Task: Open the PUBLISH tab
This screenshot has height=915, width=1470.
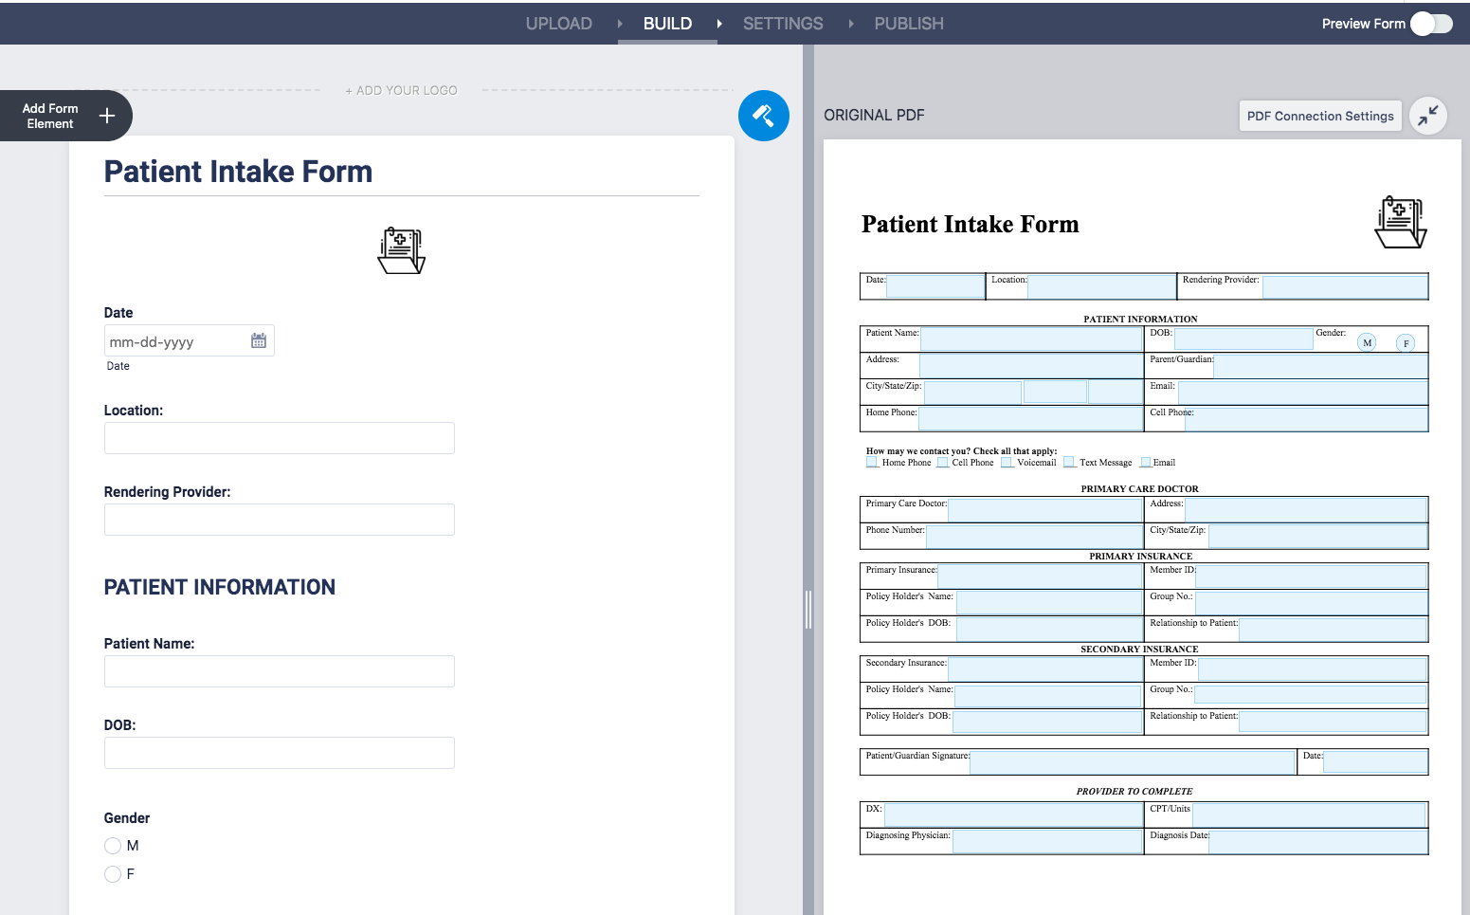Action: click(x=909, y=24)
